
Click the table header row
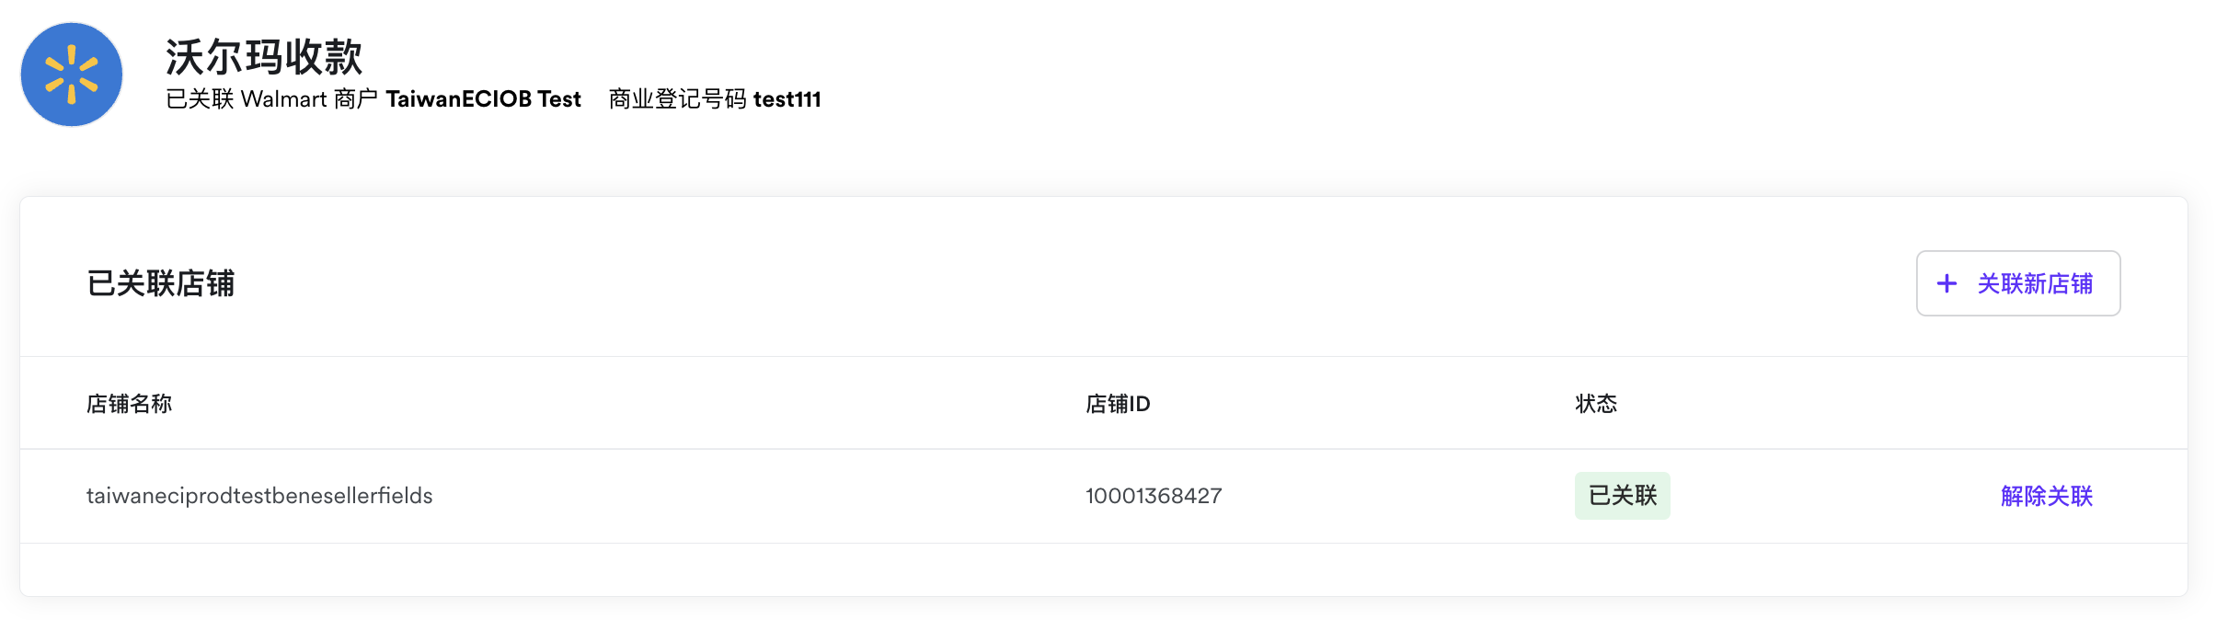1104,403
